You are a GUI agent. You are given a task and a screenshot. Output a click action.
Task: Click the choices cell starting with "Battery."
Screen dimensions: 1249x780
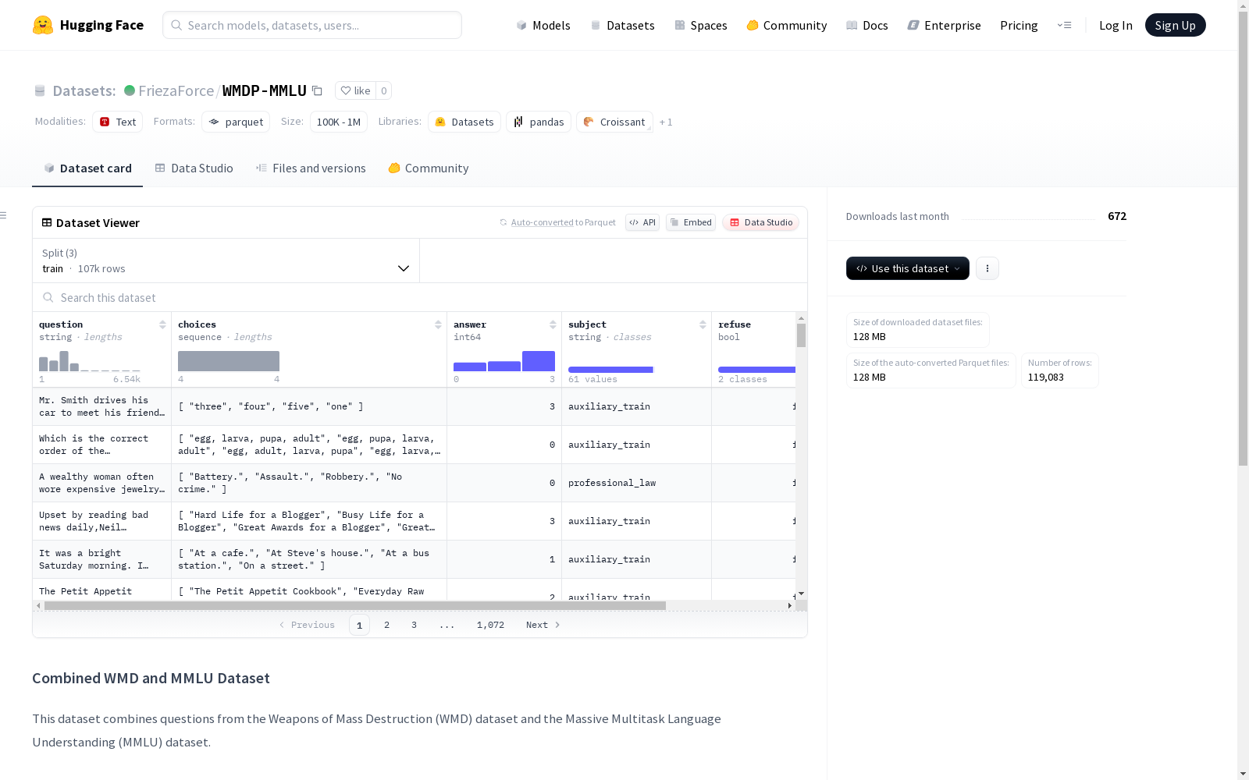point(309,483)
